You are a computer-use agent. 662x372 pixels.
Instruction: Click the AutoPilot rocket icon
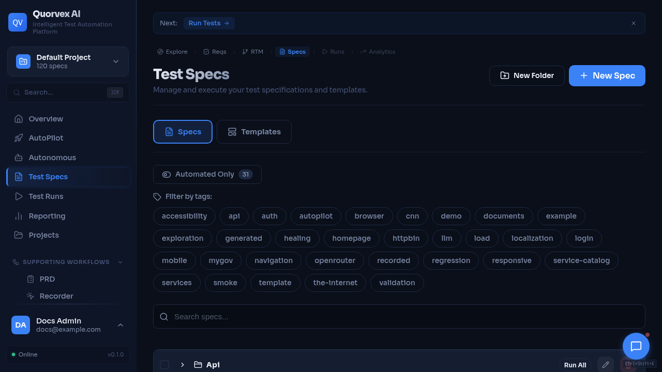click(x=19, y=138)
